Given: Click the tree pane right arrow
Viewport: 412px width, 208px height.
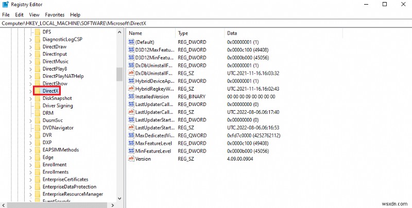Looking at the screenshot, I should pyautogui.click(x=113, y=205).
